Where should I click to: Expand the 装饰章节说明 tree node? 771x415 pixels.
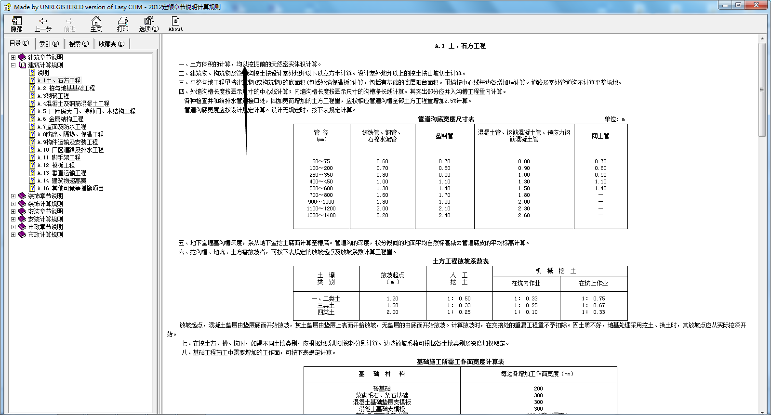point(13,196)
